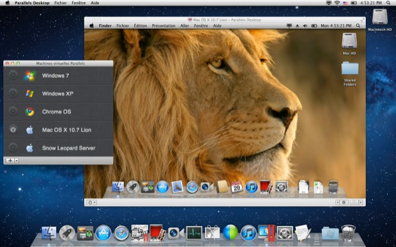Open Spotlight search in host menu bar

pyautogui.click(x=388, y=3)
